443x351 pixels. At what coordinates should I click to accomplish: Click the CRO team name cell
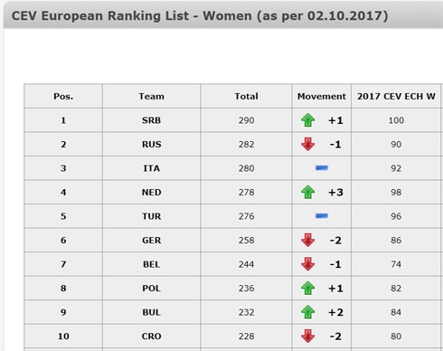click(x=151, y=336)
